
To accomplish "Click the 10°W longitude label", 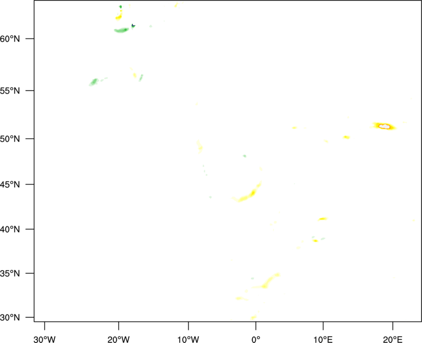I will (x=188, y=339).
